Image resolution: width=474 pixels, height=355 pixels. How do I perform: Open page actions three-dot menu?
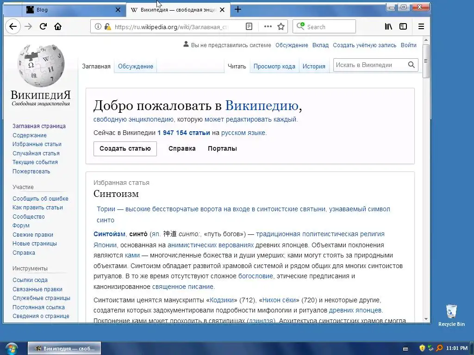tap(268, 26)
